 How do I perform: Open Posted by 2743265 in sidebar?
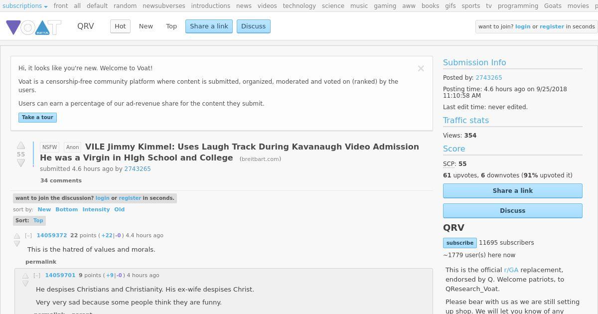[x=489, y=78]
